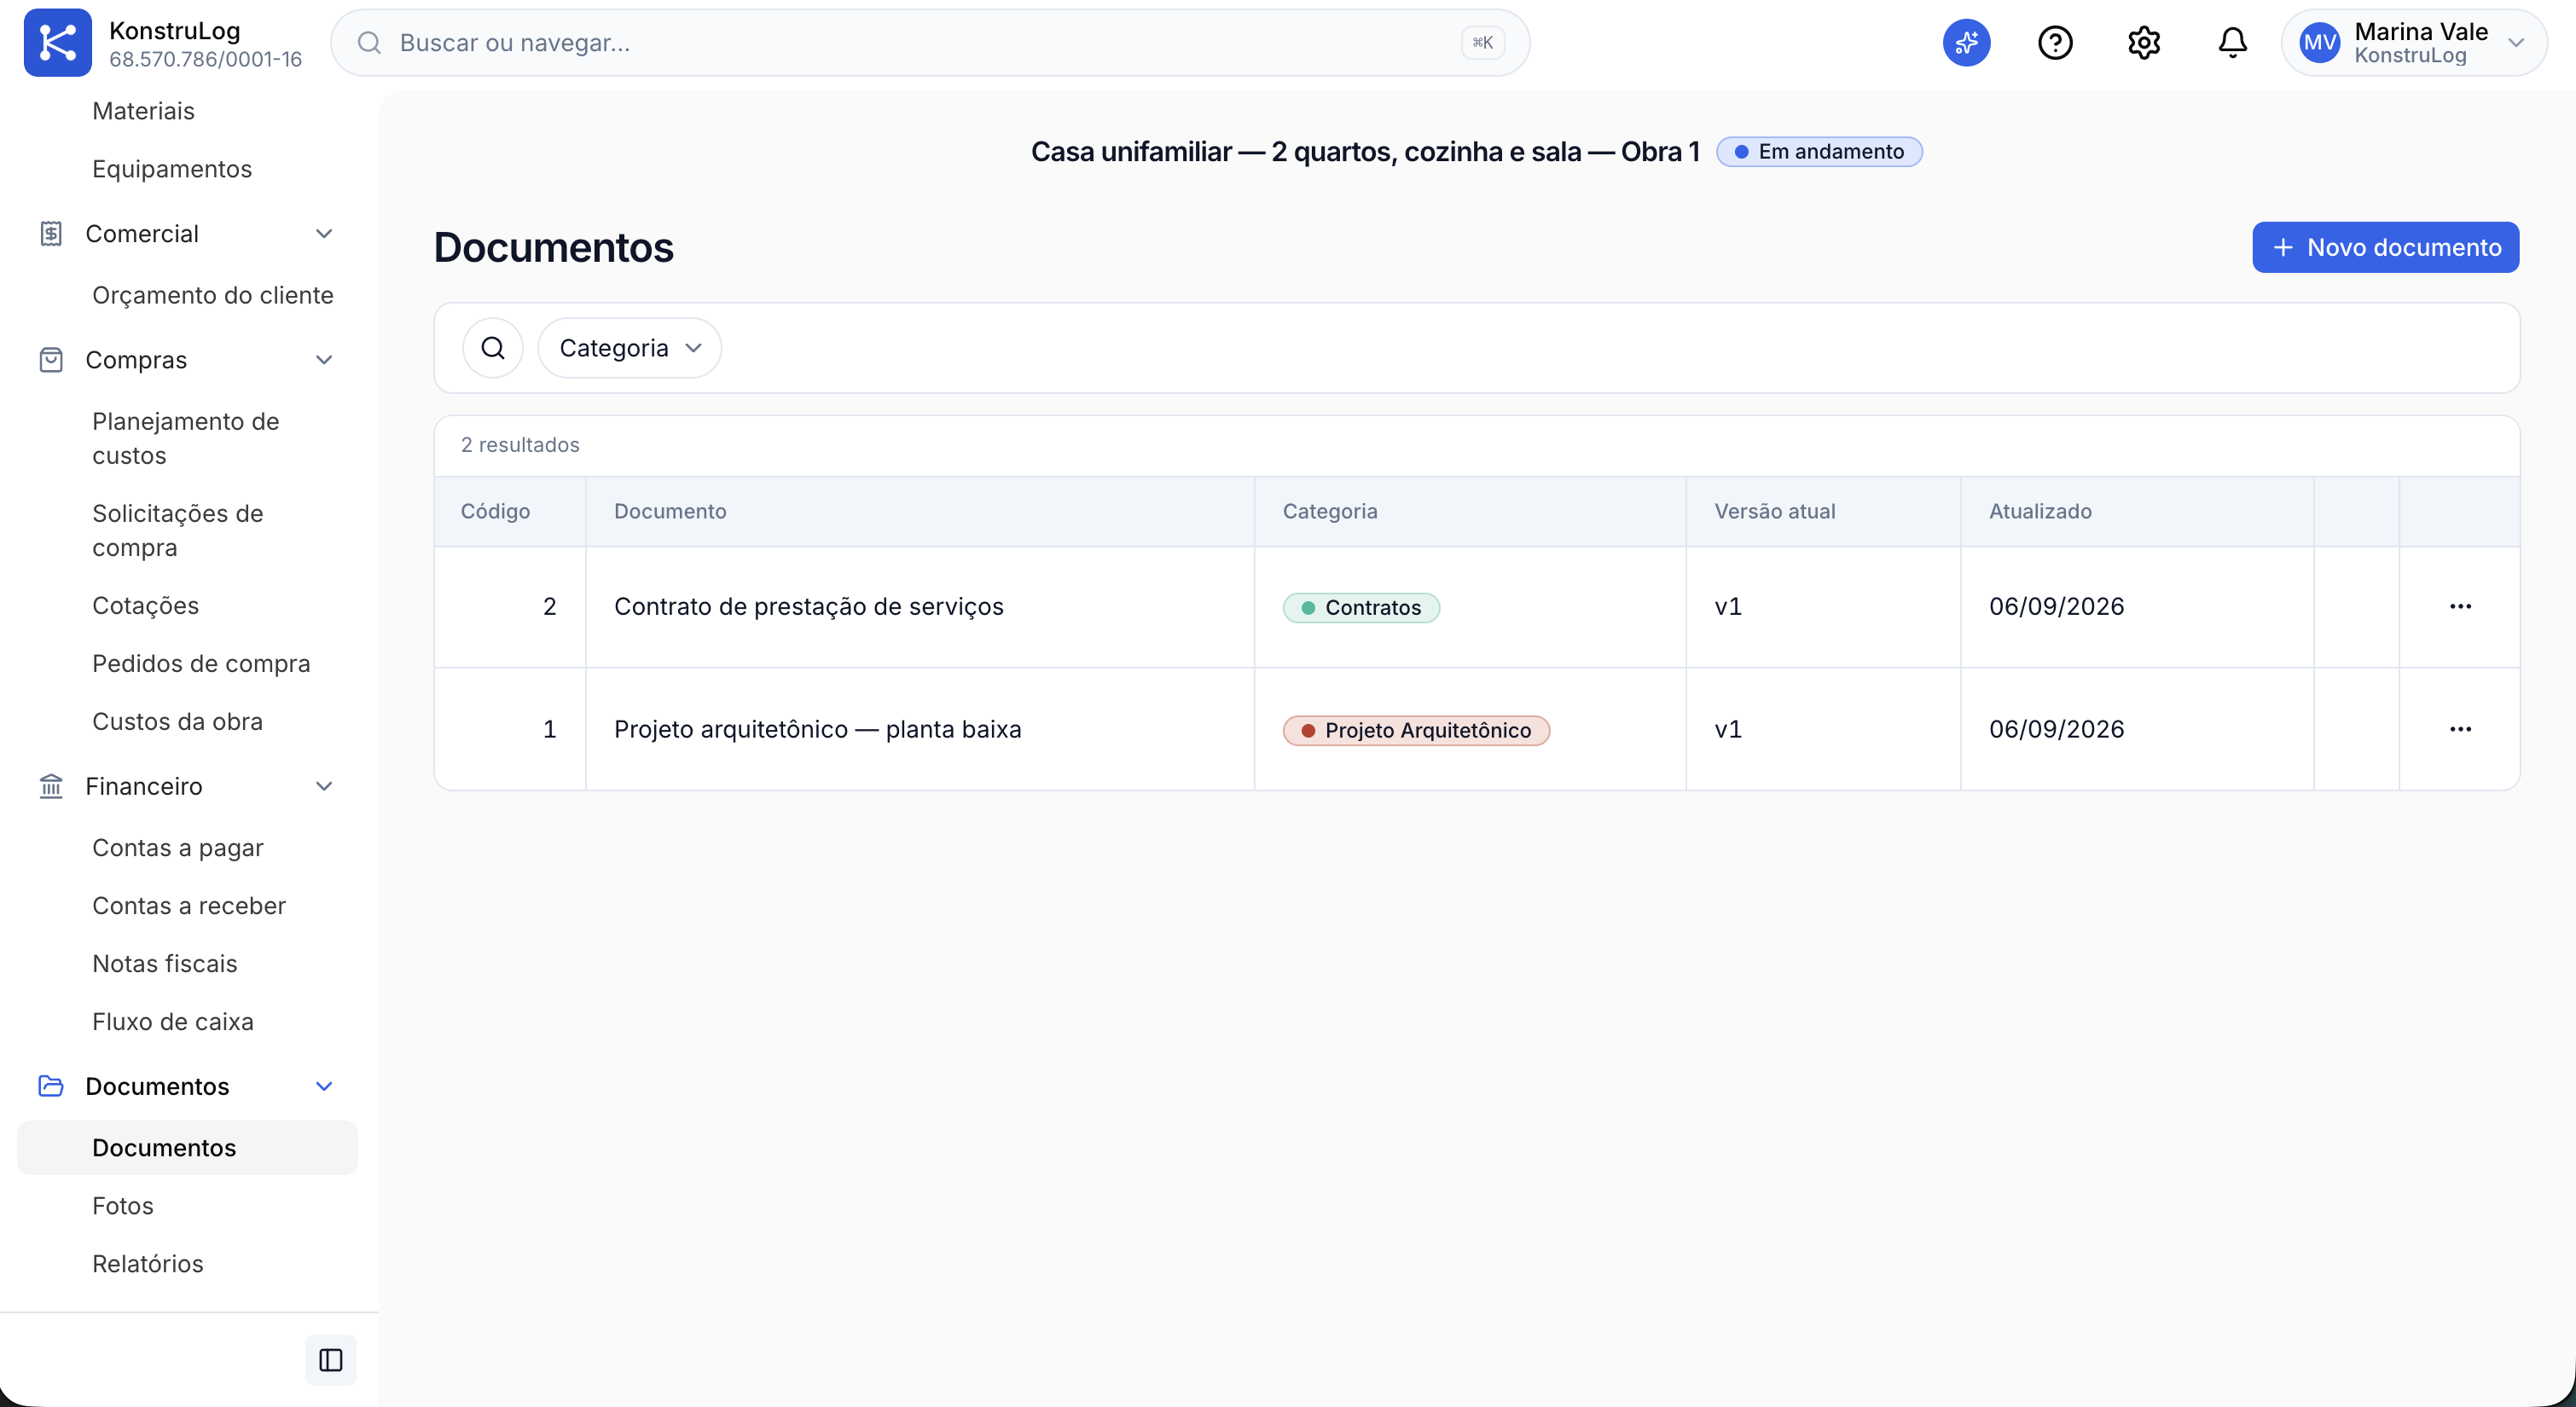
Task: Open Pedidos de compra
Action: (x=201, y=663)
